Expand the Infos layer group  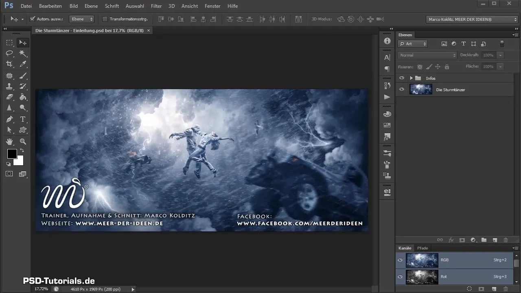click(x=412, y=78)
